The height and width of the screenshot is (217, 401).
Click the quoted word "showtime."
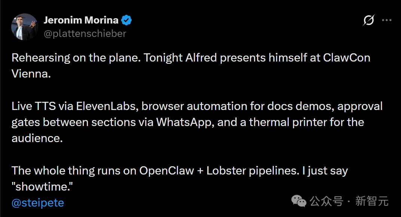[x=42, y=187]
